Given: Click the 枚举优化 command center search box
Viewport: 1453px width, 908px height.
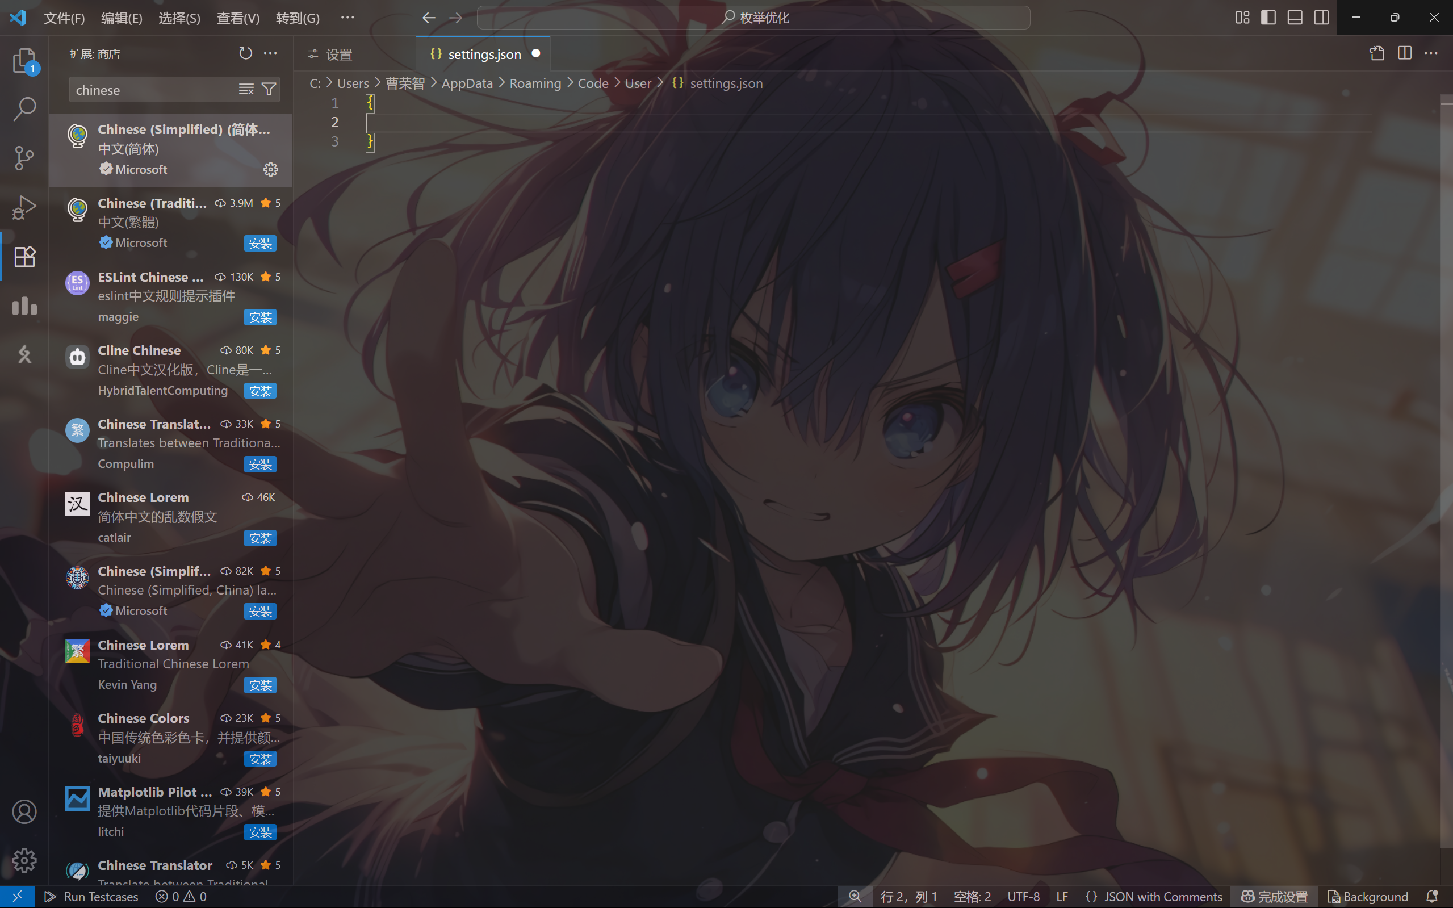Looking at the screenshot, I should tap(753, 18).
